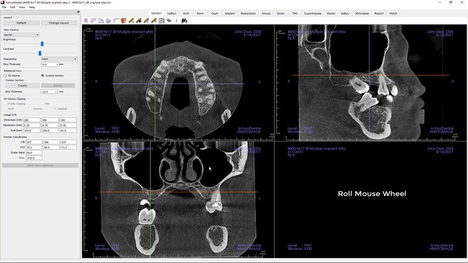Select the angle measurement tool

[101, 21]
